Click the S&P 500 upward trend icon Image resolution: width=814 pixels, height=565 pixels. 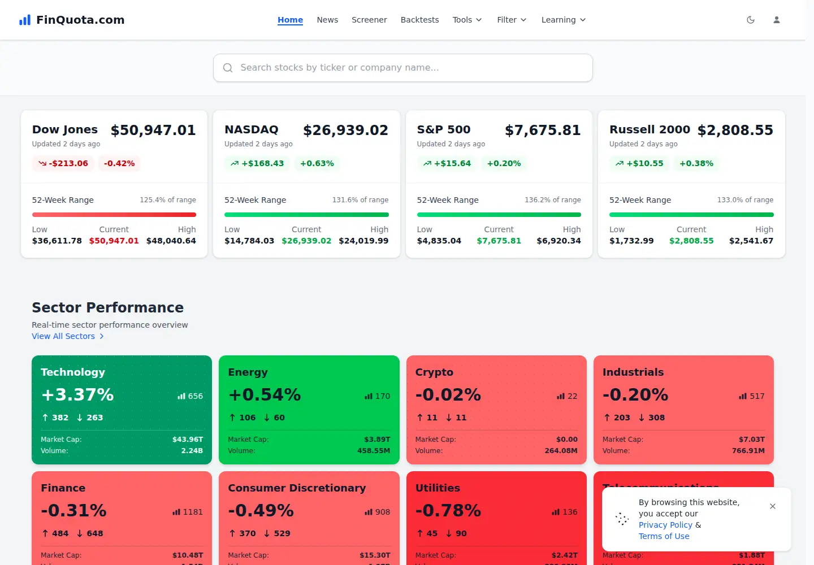coord(427,163)
